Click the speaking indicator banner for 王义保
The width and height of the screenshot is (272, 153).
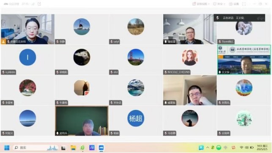[239, 18]
